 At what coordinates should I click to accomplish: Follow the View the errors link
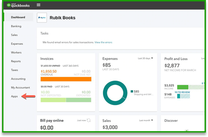103,42
